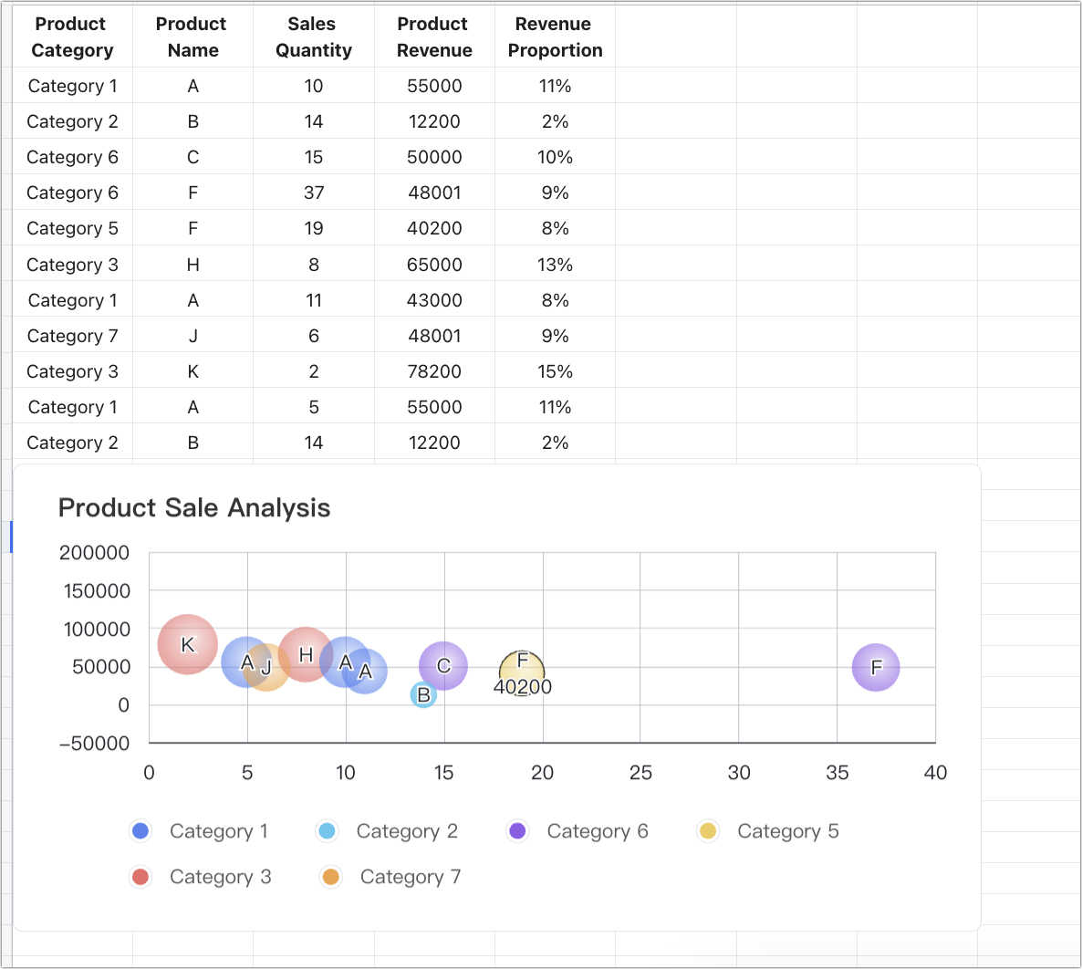Click the Revenue Proportion column header
Image resolution: width=1082 pixels, height=969 pixels.
(555, 36)
